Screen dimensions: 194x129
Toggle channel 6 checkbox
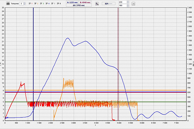[x=58, y=4]
